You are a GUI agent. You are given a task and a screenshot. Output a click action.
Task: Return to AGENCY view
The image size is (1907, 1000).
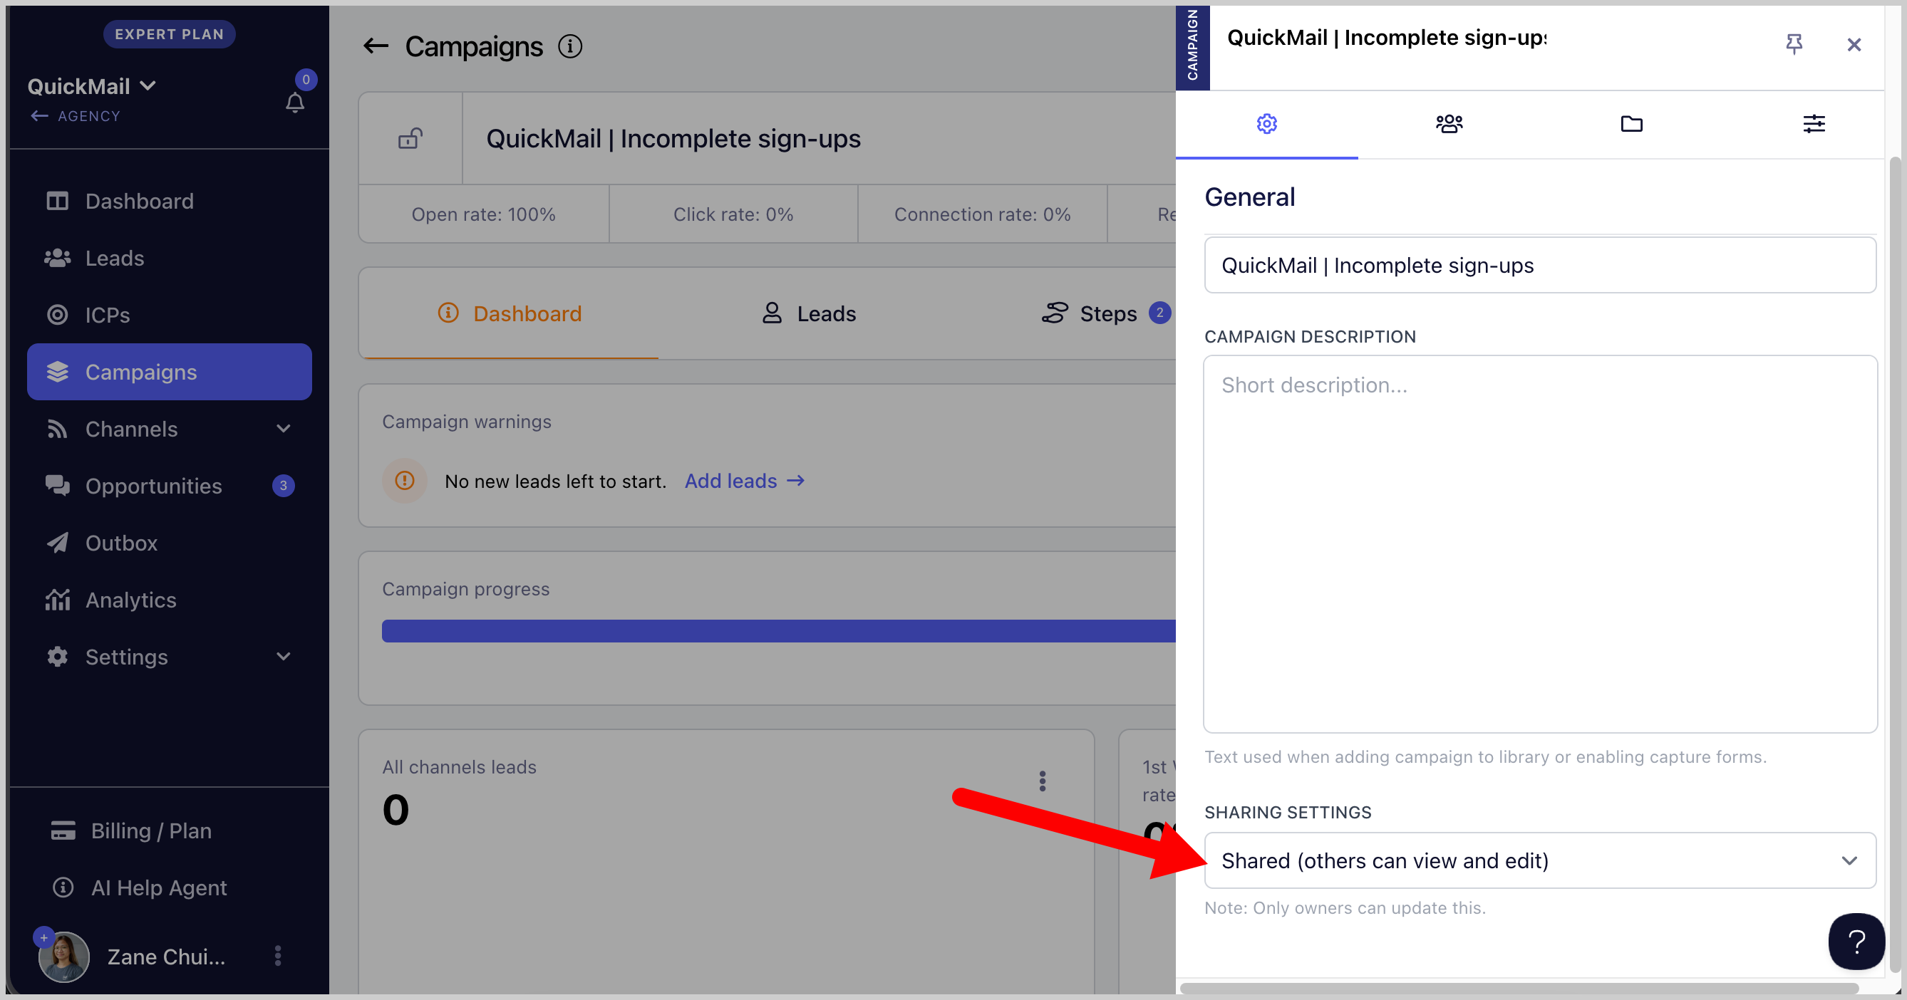75,116
